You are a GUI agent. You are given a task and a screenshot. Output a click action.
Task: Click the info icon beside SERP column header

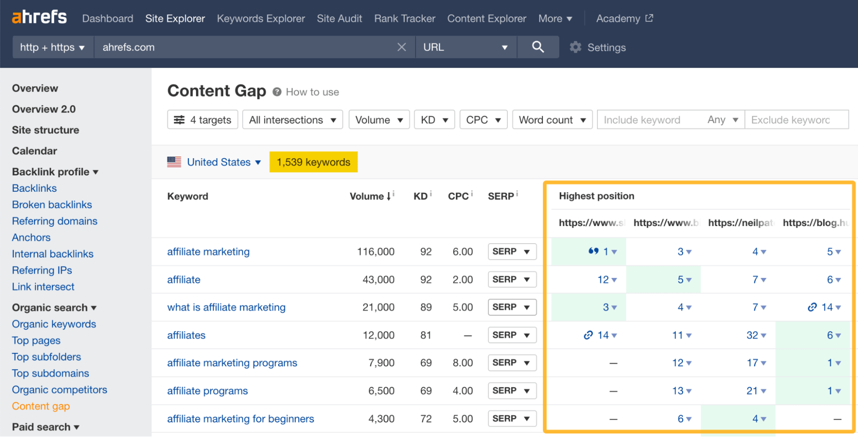[x=517, y=193]
